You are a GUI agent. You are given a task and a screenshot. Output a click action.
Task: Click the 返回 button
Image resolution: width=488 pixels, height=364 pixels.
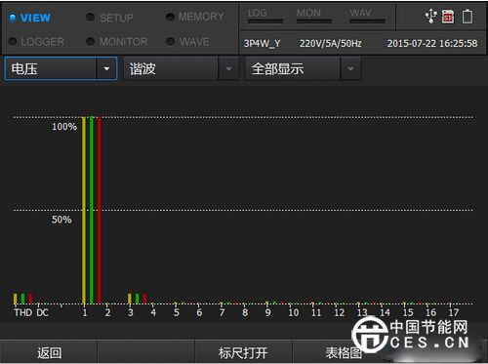tap(49, 352)
